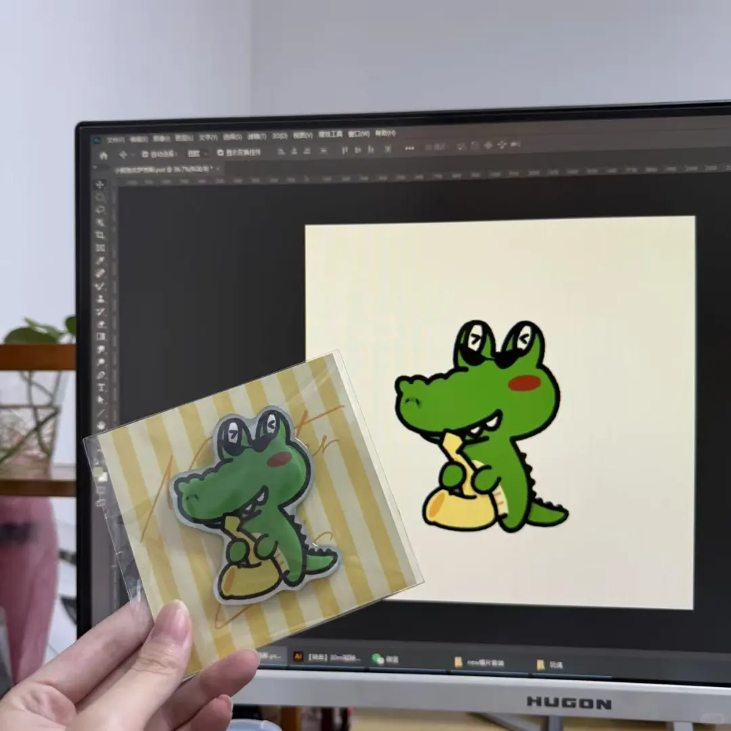Image resolution: width=731 pixels, height=731 pixels.
Task: Open the three-dots more align options
Action: (x=409, y=148)
